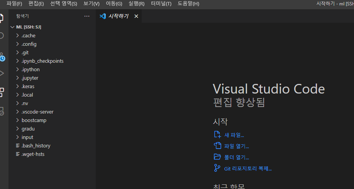Select the .vscode-server folder name
Viewport: 354px width, 189px height.
37,112
